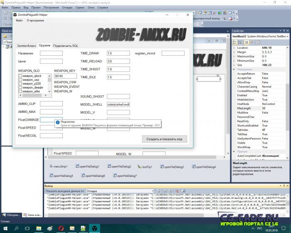Open О программе menu in Helper window
Image resolution: width=291 pixels, height=233 pixels.
click(35, 20)
